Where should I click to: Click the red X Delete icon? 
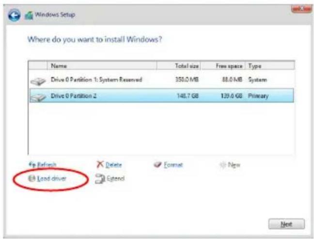click(x=100, y=164)
